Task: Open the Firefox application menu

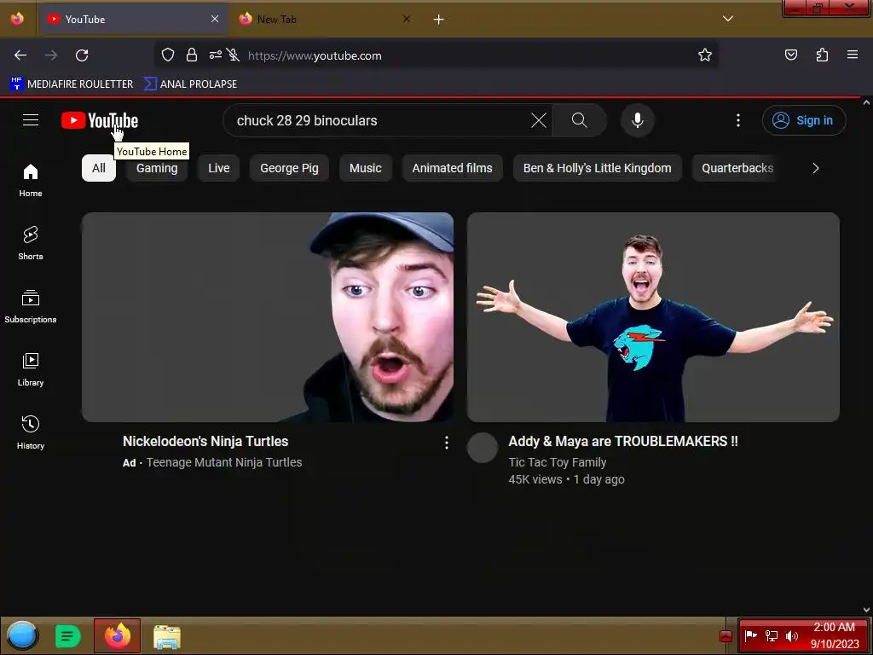Action: point(853,55)
